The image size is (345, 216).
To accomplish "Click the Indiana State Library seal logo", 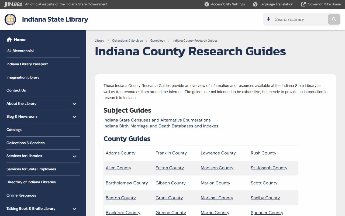I will click(10, 19).
